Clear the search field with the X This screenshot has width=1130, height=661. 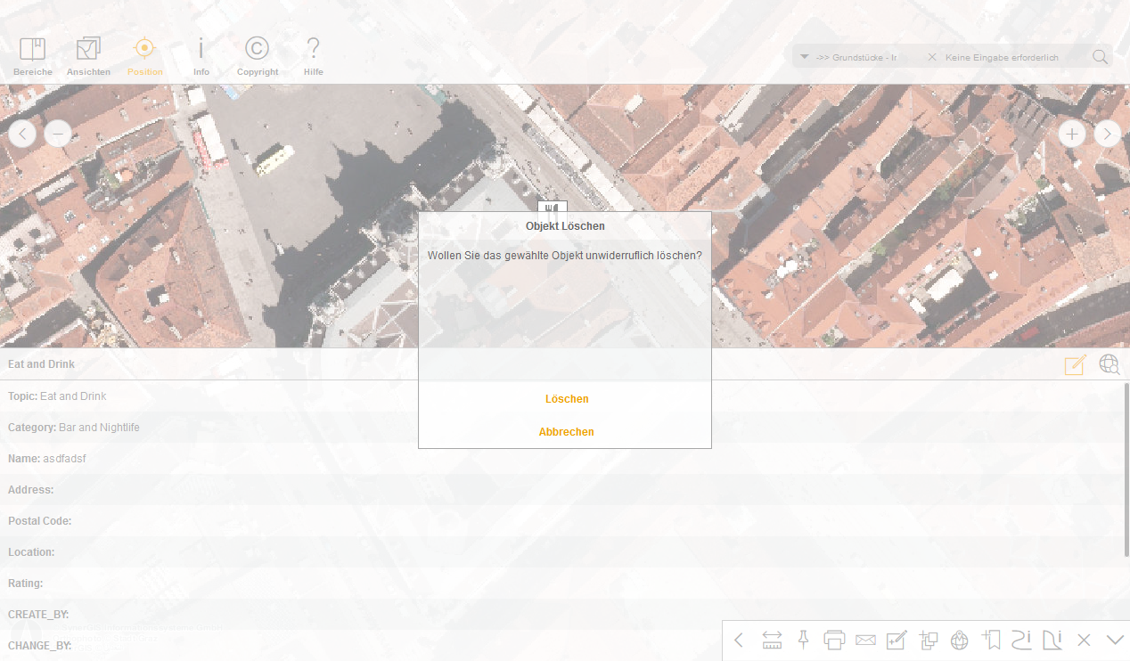(x=932, y=57)
